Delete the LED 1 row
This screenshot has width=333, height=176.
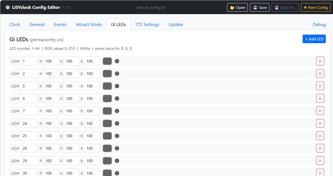click(x=320, y=61)
